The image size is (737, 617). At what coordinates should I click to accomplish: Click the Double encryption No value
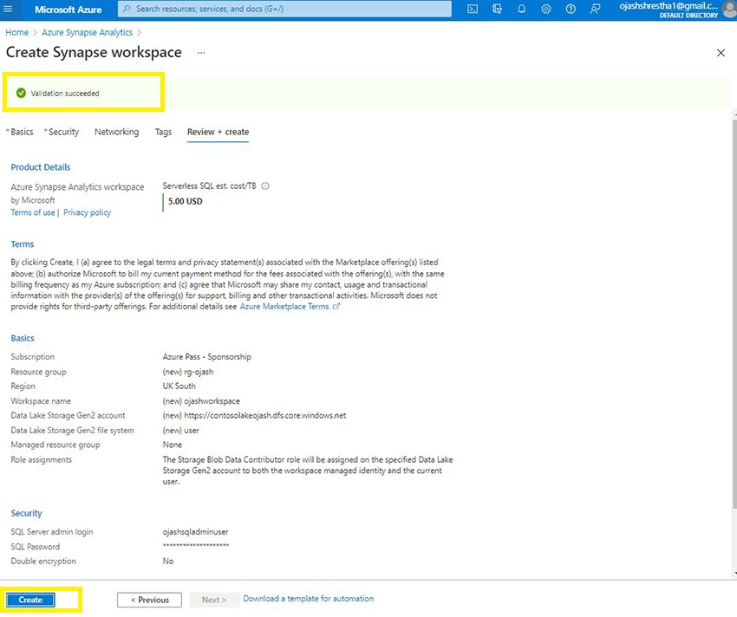[x=168, y=562]
